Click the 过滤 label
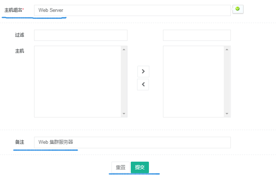276x178 pixels. tap(20, 35)
